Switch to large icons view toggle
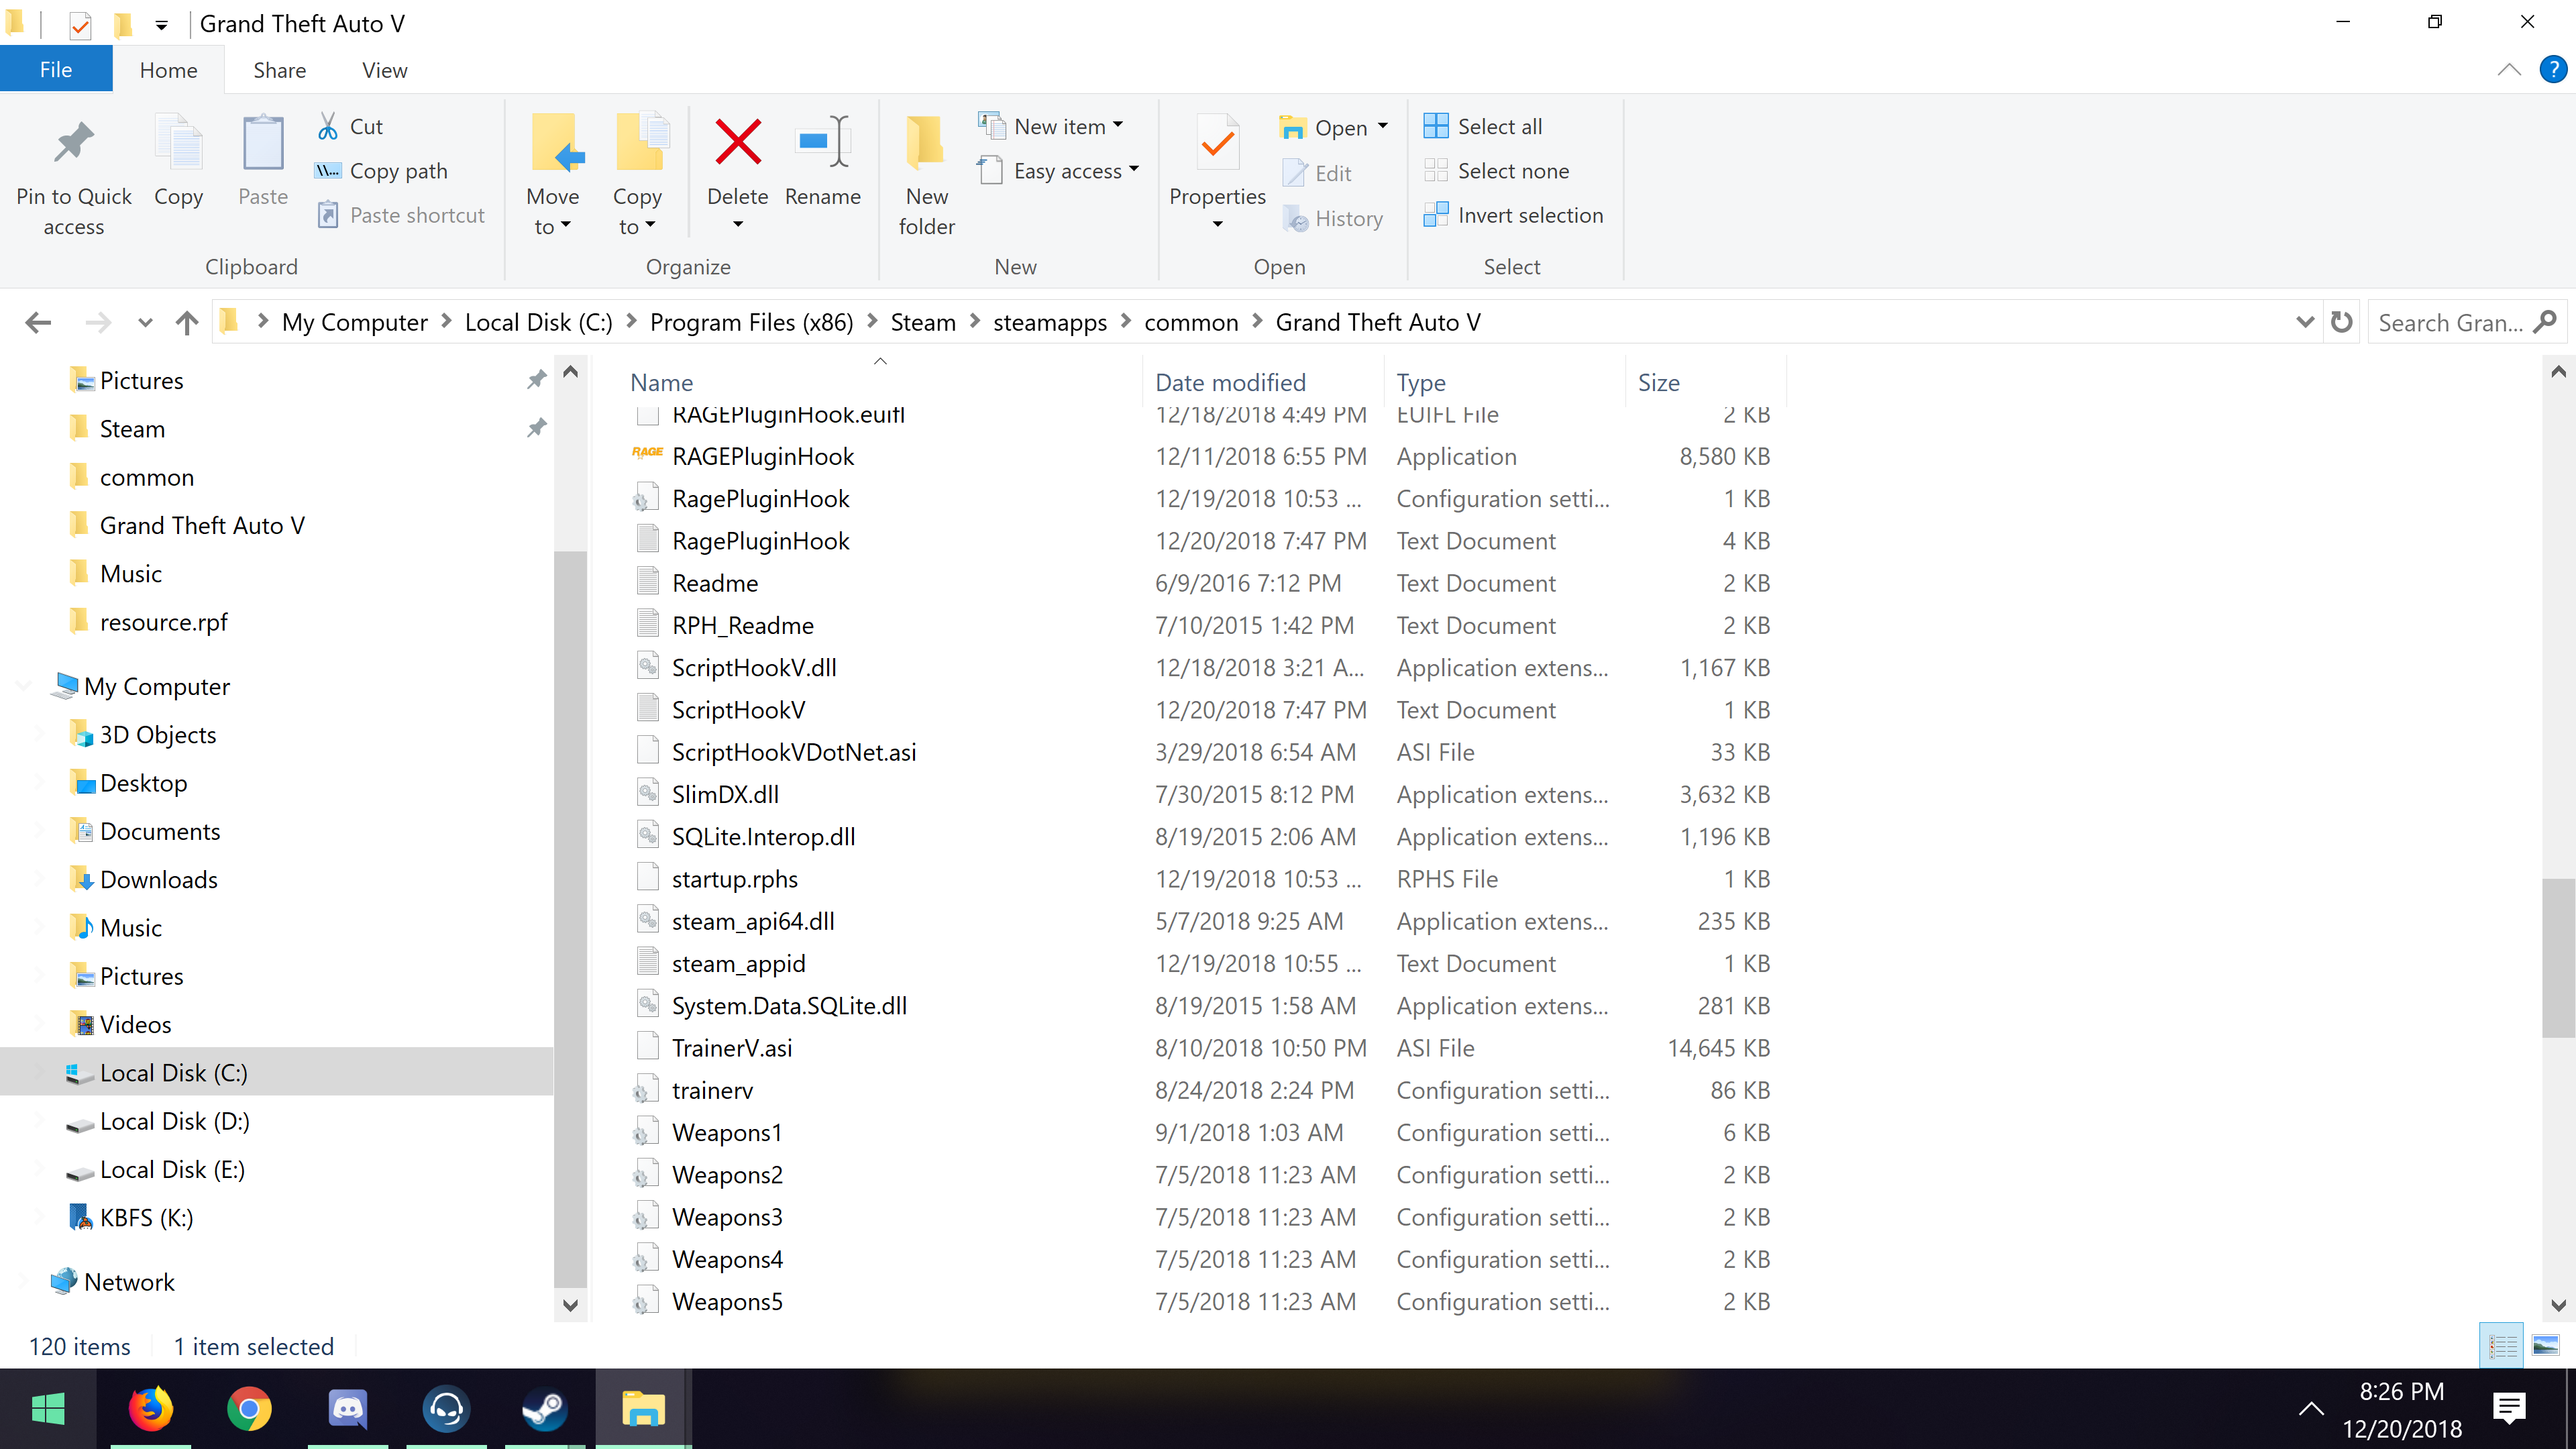Screen dimensions: 2576x1449 [2545, 1346]
